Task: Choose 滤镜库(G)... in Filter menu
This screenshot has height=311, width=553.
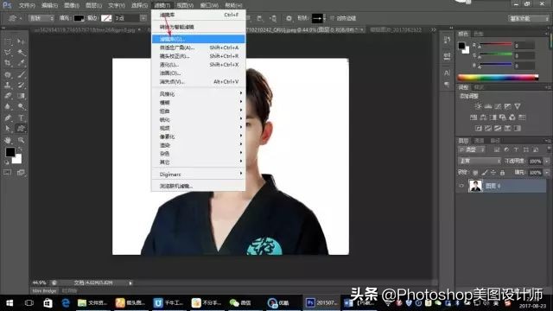Action: click(x=199, y=39)
